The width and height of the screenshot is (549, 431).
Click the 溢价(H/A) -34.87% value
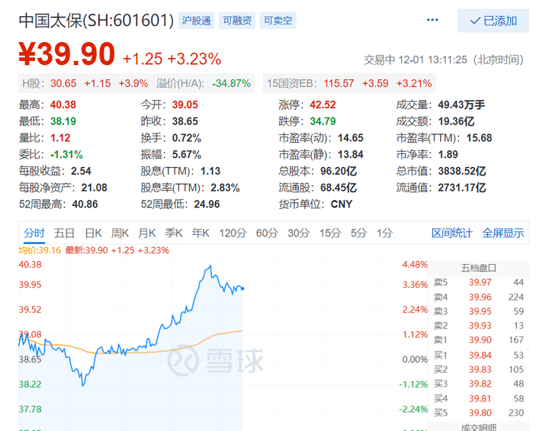(232, 83)
